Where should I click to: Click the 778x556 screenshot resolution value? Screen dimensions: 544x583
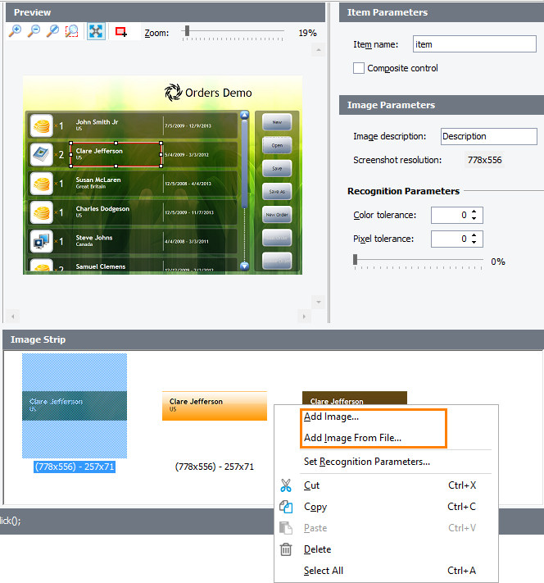click(484, 160)
